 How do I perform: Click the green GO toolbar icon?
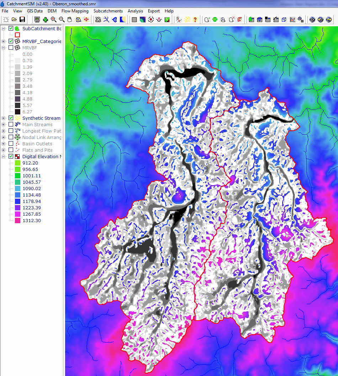tap(215, 20)
